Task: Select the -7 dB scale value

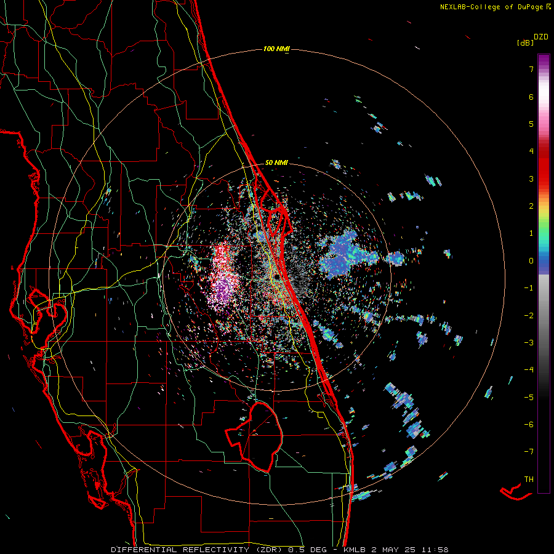Action: point(529,452)
